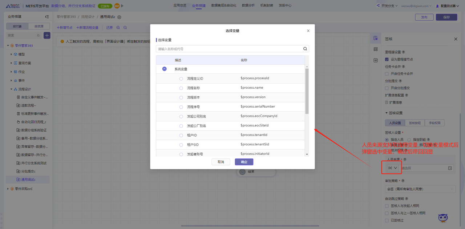Click the sidebar search magnifier icon
This screenshot has width=465, height=229.
(38, 36)
